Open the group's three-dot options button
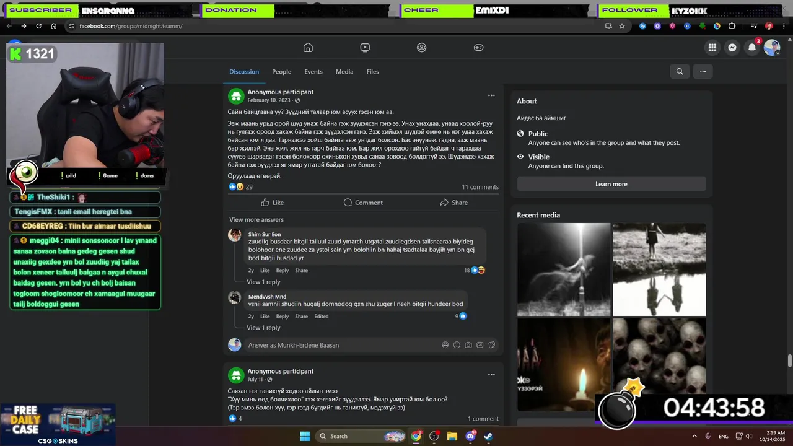The image size is (793, 446). pos(703,71)
